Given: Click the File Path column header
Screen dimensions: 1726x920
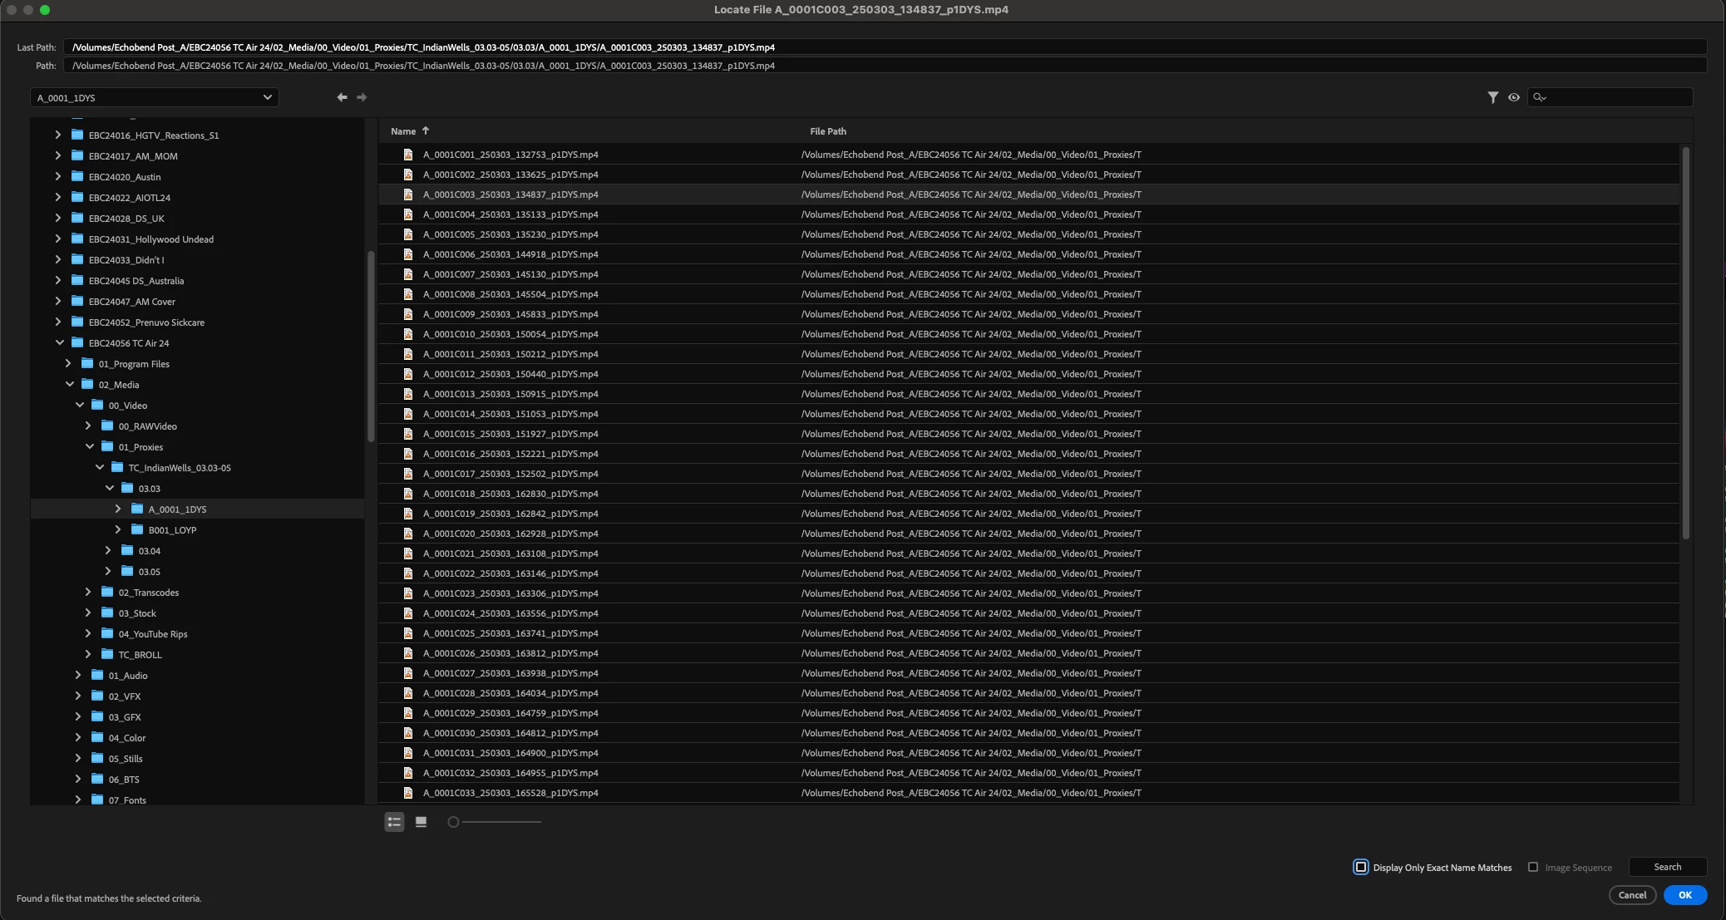Looking at the screenshot, I should click(828, 131).
